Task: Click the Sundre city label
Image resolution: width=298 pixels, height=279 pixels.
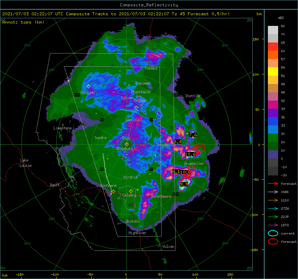Action: [x=100, y=138]
